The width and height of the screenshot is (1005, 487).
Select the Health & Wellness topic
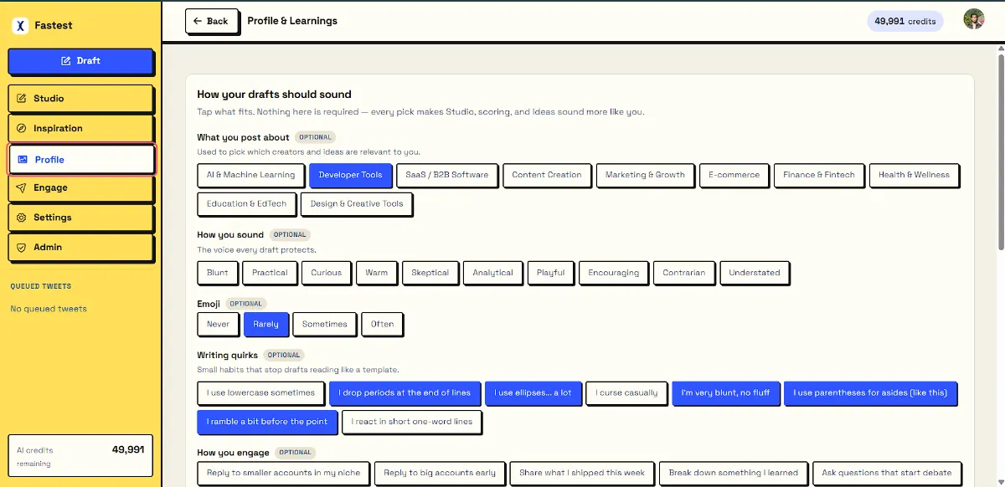(x=914, y=176)
